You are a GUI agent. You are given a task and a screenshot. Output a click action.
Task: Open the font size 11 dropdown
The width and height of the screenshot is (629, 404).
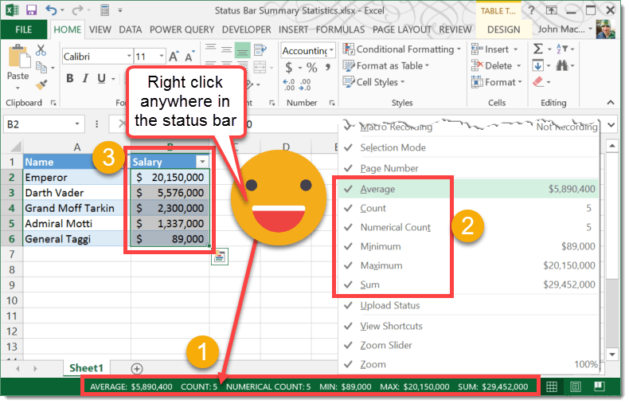[x=162, y=57]
